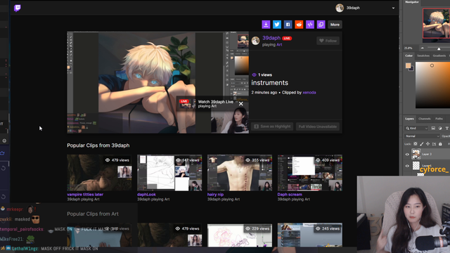Toggle lock image pixels brush icon

tap(422, 143)
